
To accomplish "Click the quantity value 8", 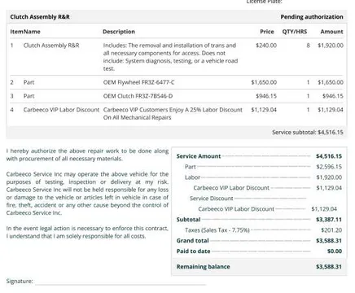I will [x=308, y=46].
